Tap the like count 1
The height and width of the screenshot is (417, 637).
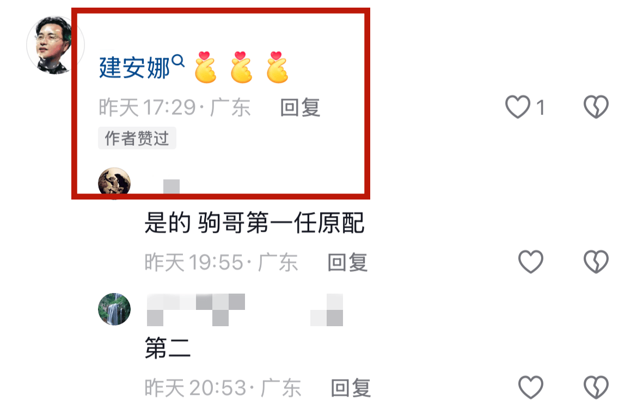tap(540, 108)
